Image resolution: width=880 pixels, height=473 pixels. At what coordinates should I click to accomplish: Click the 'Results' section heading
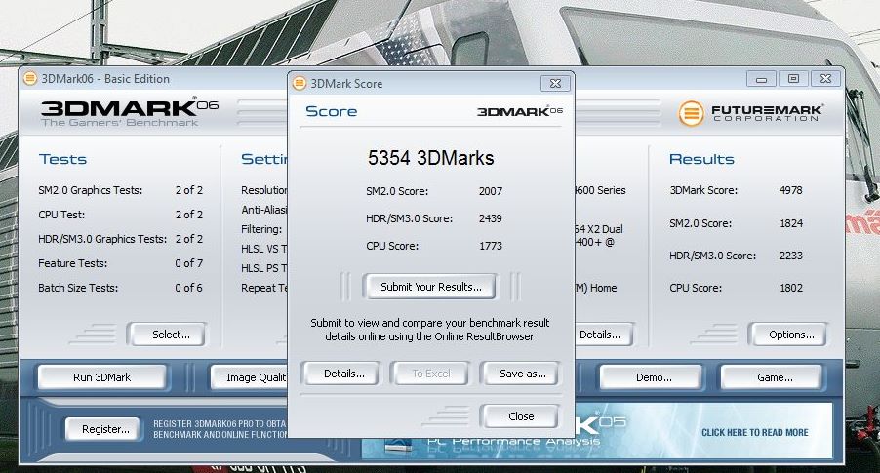coord(701,159)
